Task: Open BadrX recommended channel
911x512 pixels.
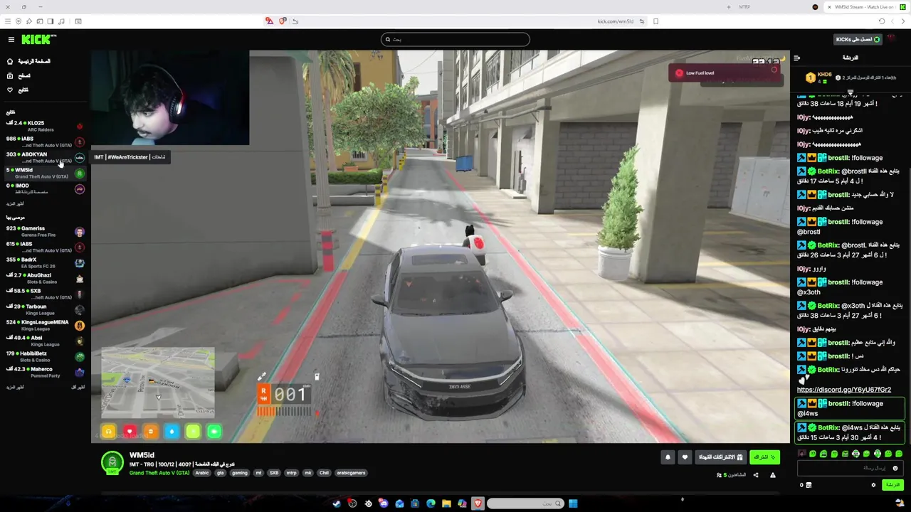Action: [44, 263]
